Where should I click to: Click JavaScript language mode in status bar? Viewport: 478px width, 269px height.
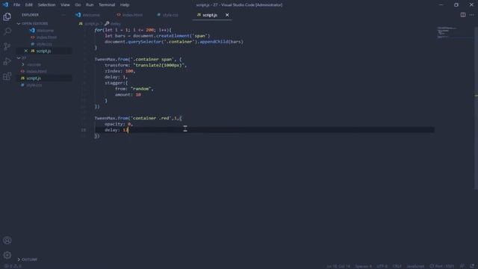click(x=415, y=266)
